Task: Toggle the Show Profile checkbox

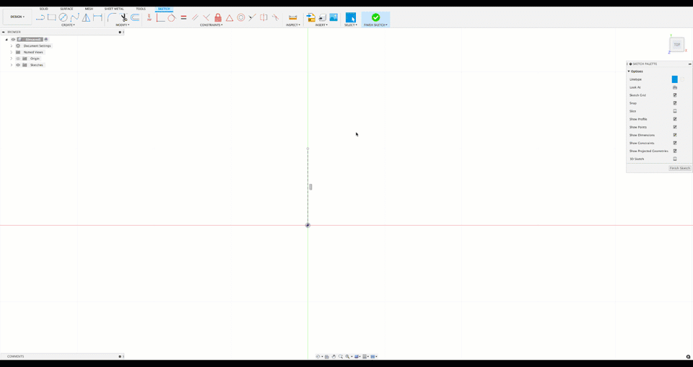Action: pyautogui.click(x=675, y=119)
